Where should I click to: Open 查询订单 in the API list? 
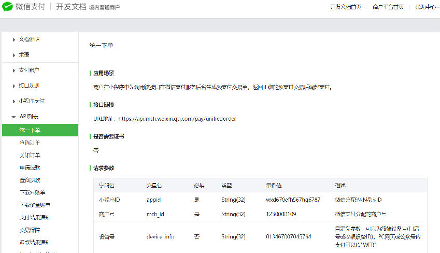pyautogui.click(x=30, y=143)
